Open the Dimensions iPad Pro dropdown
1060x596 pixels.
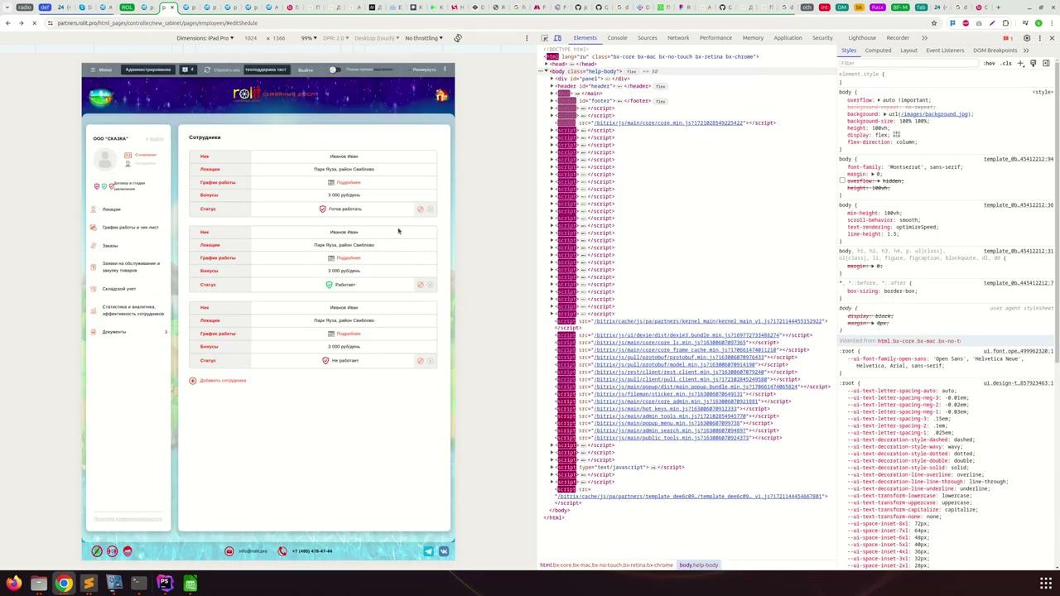pyautogui.click(x=205, y=38)
